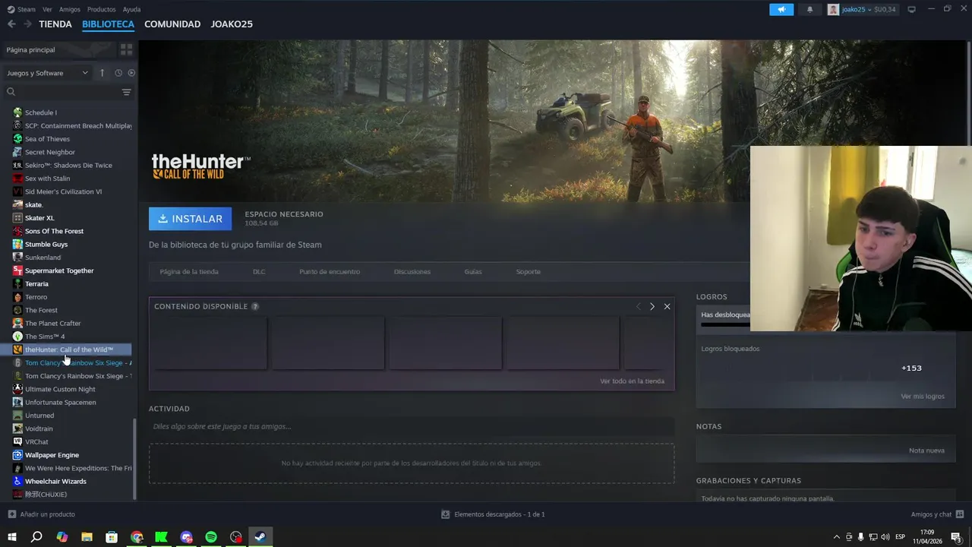Go back with the left arrow
Viewport: 972px width, 547px height.
click(x=11, y=24)
